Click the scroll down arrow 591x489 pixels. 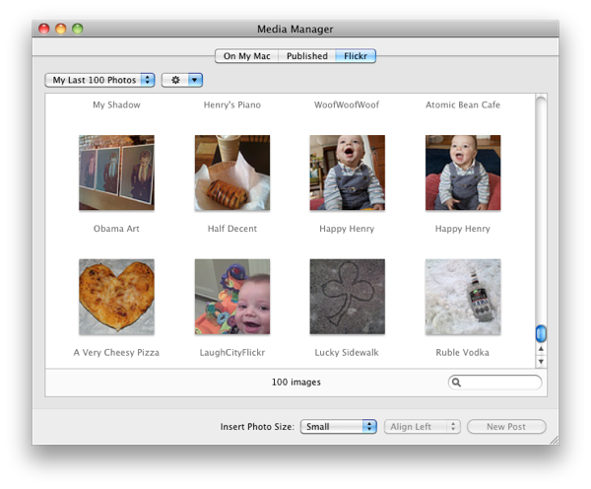[x=541, y=362]
